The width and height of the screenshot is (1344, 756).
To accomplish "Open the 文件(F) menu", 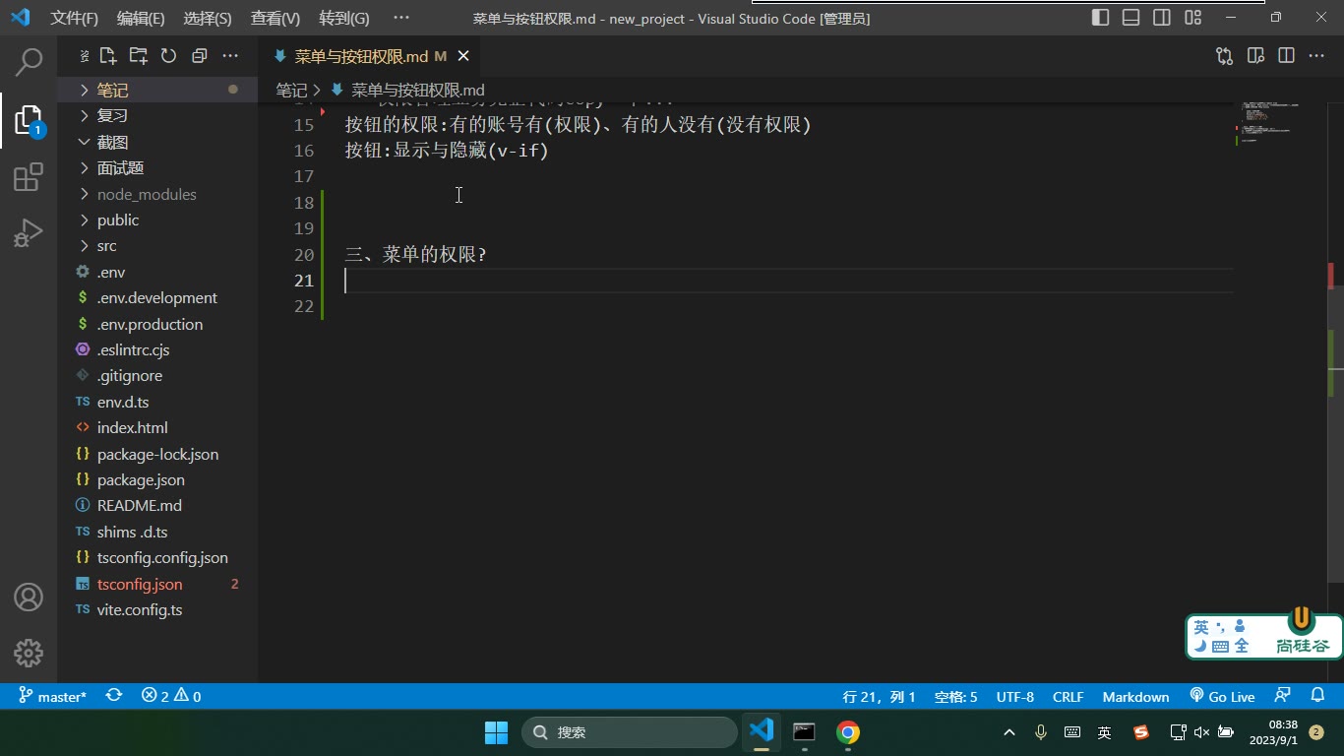I will (75, 18).
